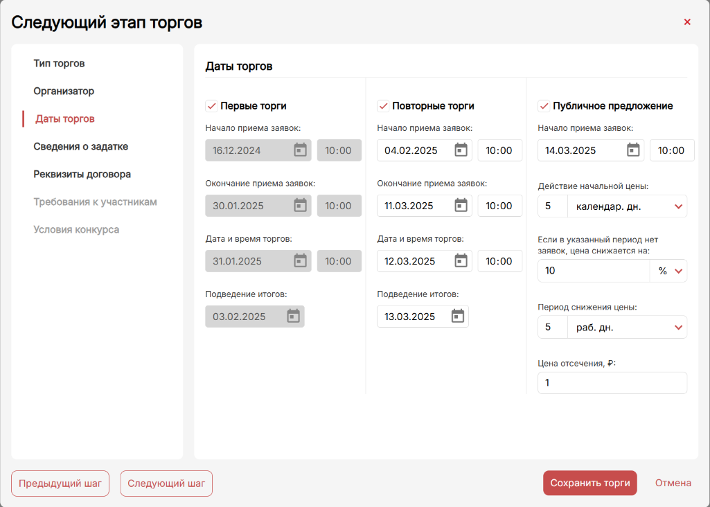Uncheck the Первые торги checkbox
The image size is (710, 507).
click(211, 106)
